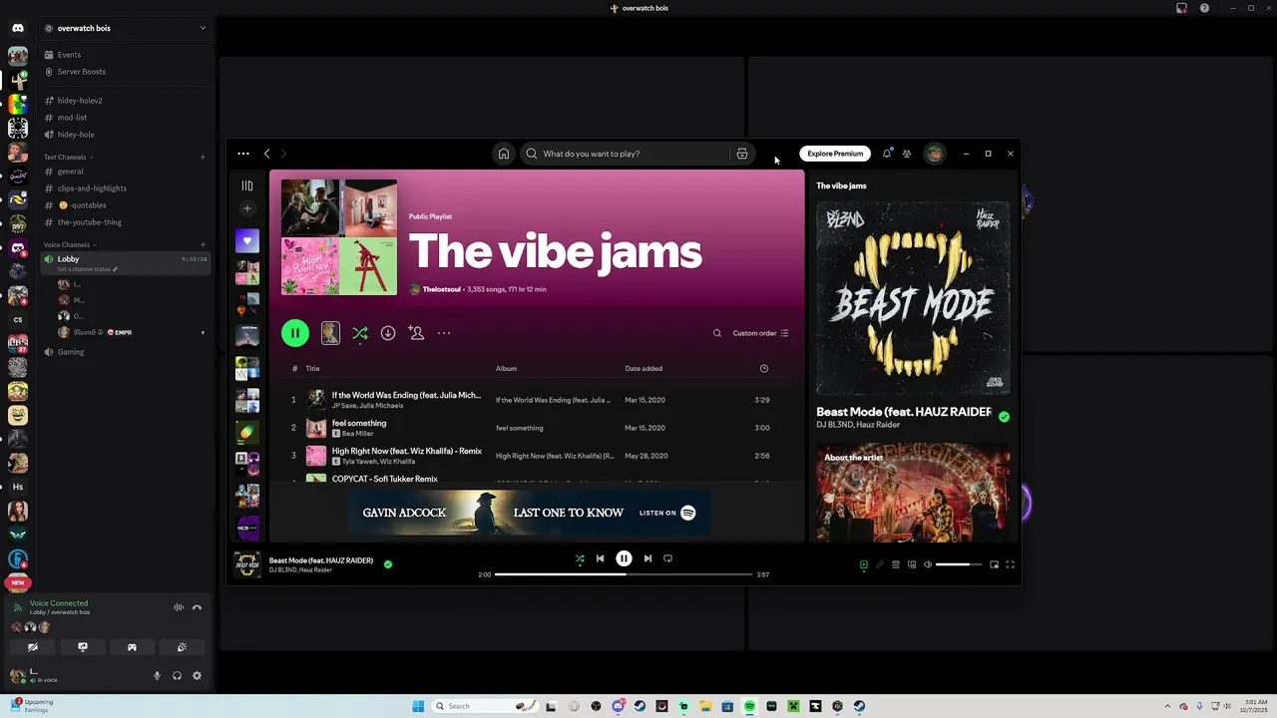Open Beast Mode album art in panel
Screen dimensions: 1277x718
pos(913,298)
